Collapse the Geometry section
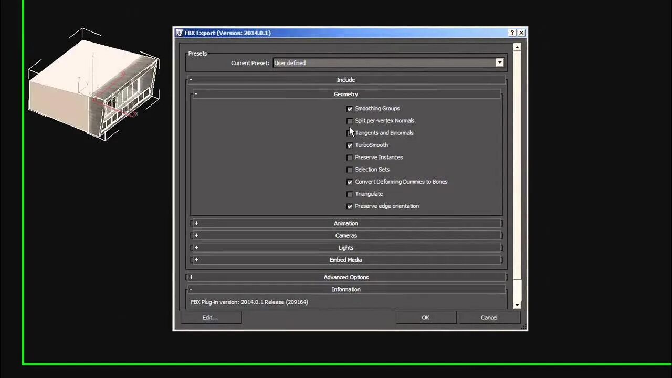Image resolution: width=672 pixels, height=378 pixels. (x=346, y=94)
